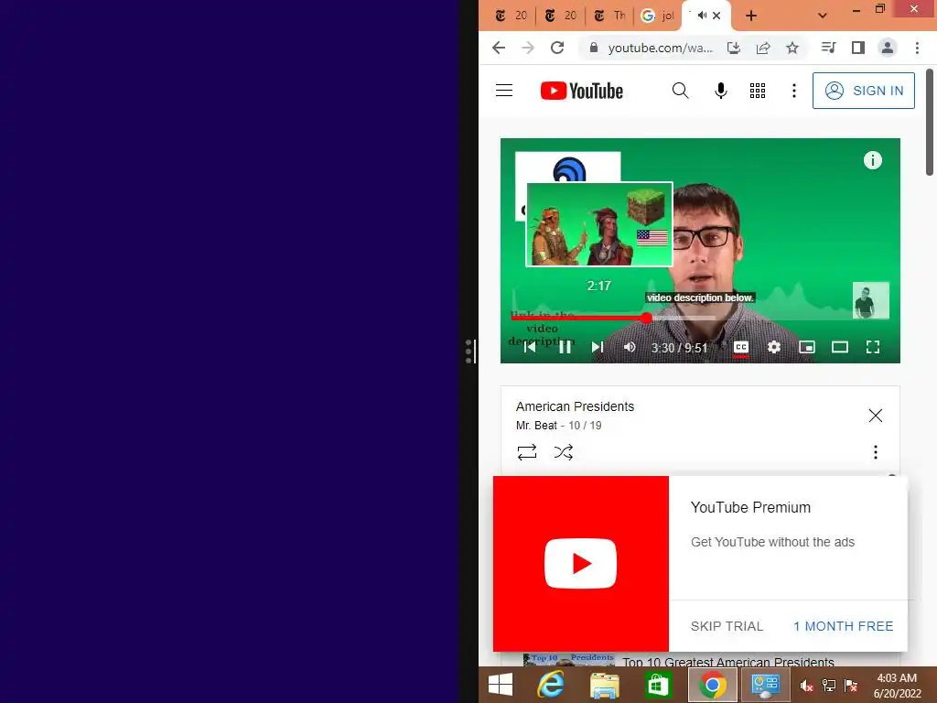
Task: Open the YouTube hamburger guide menu
Action: [504, 91]
